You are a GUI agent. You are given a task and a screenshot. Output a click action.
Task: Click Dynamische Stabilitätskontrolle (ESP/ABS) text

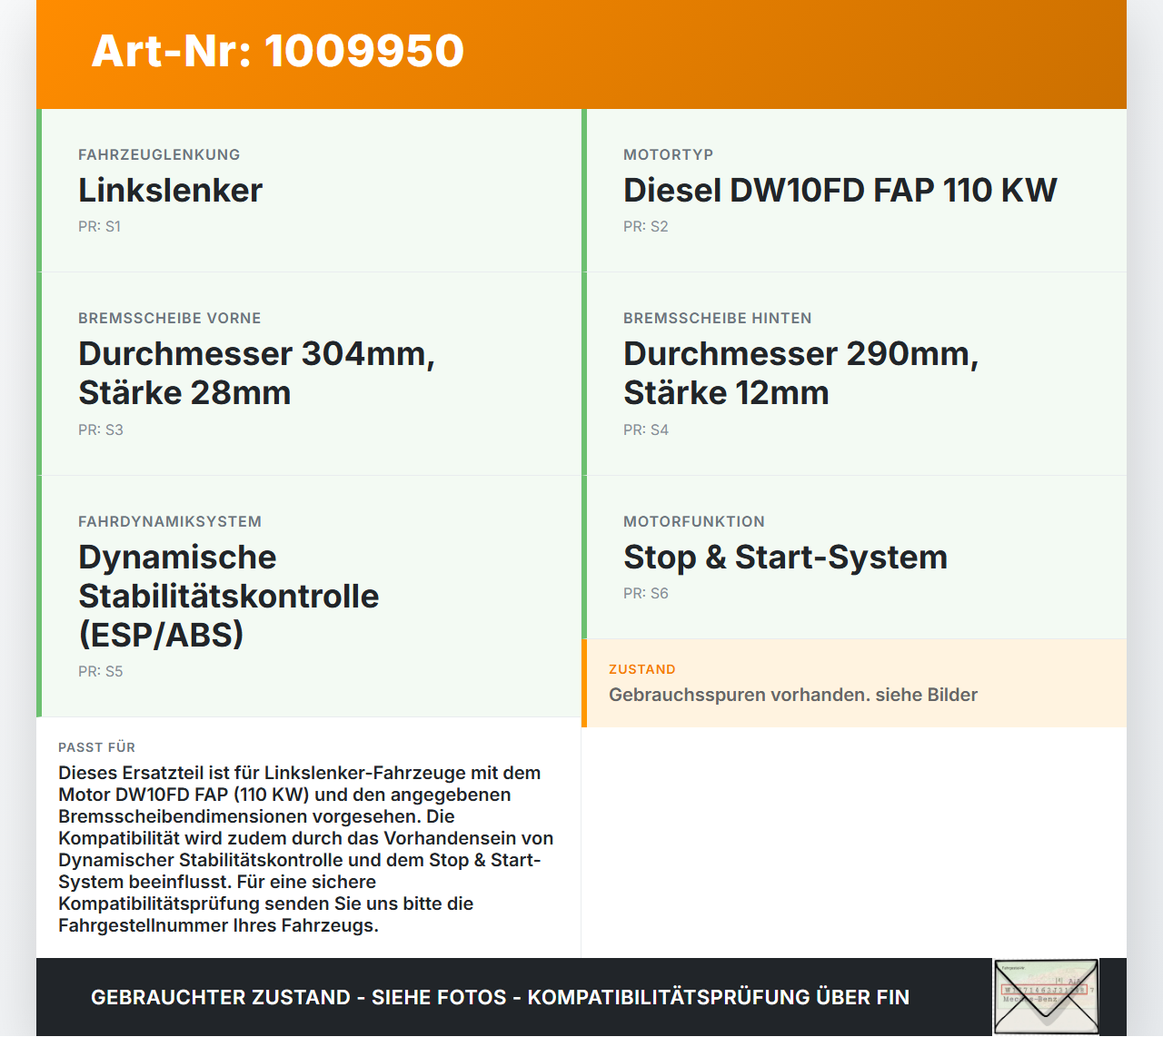tap(229, 596)
